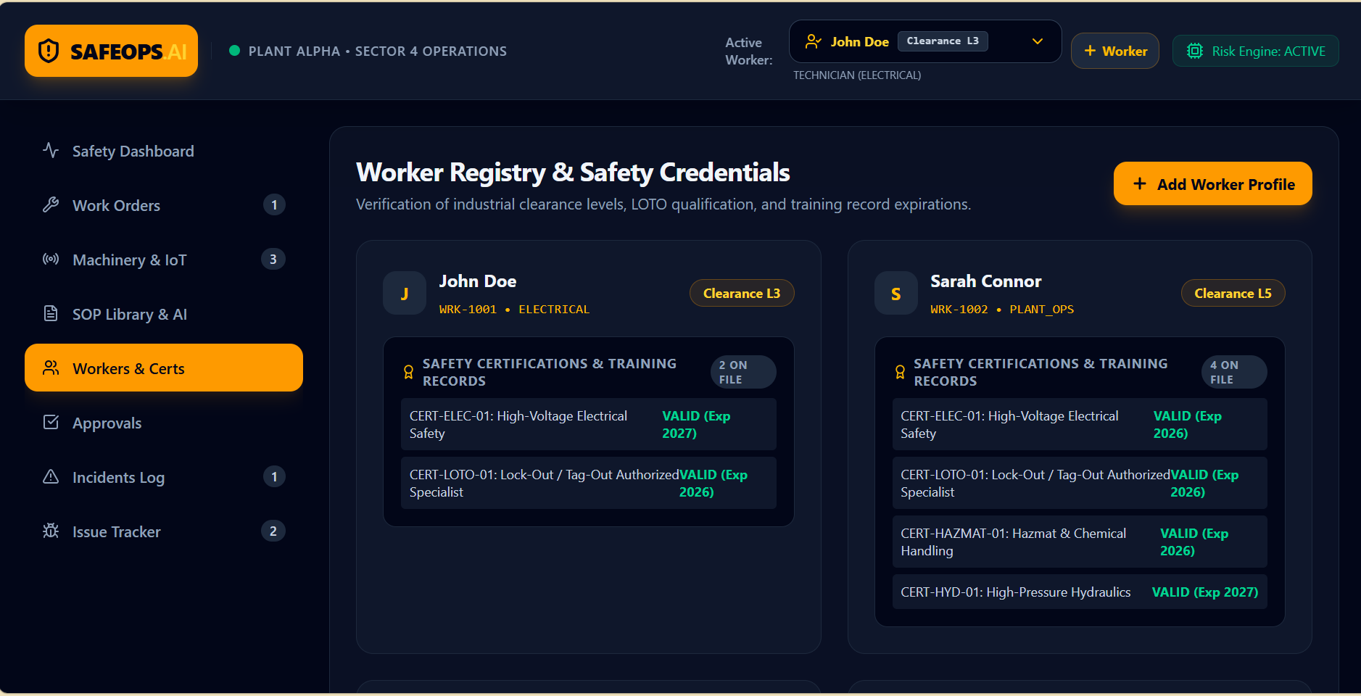Click the TECHNICIAN (ELECTRICAL) role label
Image resolution: width=1361 pixels, height=696 pixels.
pyautogui.click(x=857, y=75)
